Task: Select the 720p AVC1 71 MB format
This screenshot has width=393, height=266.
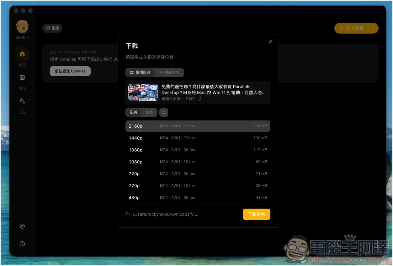Action: [x=198, y=174]
